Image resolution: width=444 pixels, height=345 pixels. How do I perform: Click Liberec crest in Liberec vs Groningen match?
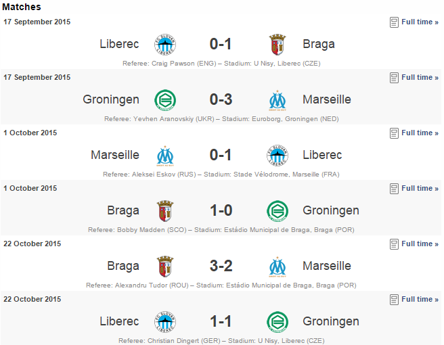coord(165,322)
